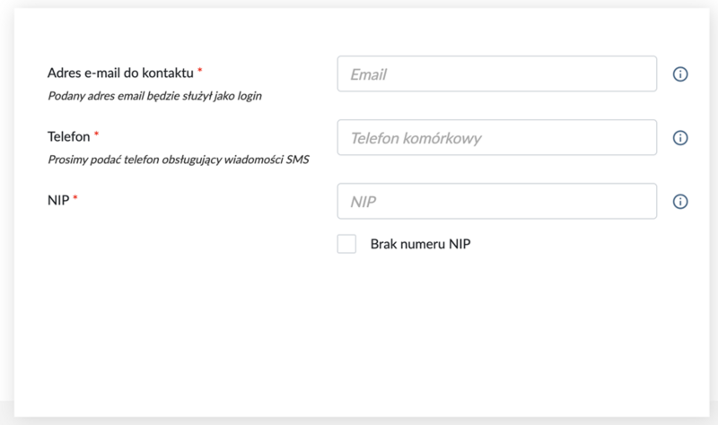Click the 'Adres e-mail do kontaktu' label
718x425 pixels.
[x=120, y=72]
